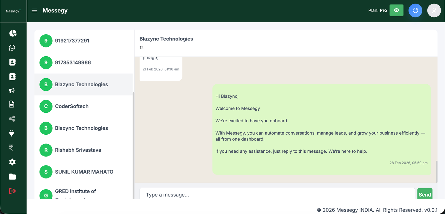Open CoderSoftech conversation
Viewport: 445px width, 214px height.
point(83,106)
